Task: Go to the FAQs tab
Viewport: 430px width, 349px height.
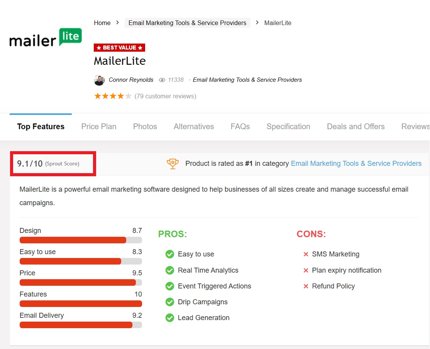Action: (240, 126)
